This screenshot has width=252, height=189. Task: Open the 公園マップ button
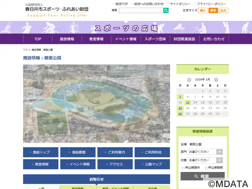152,164
